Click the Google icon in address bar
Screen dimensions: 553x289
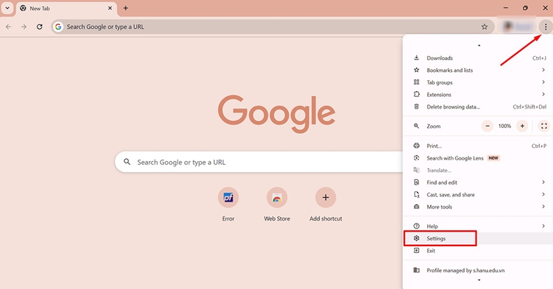pos(58,27)
